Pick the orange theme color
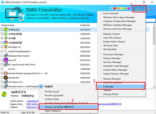156x114 pixels. [118, 9]
